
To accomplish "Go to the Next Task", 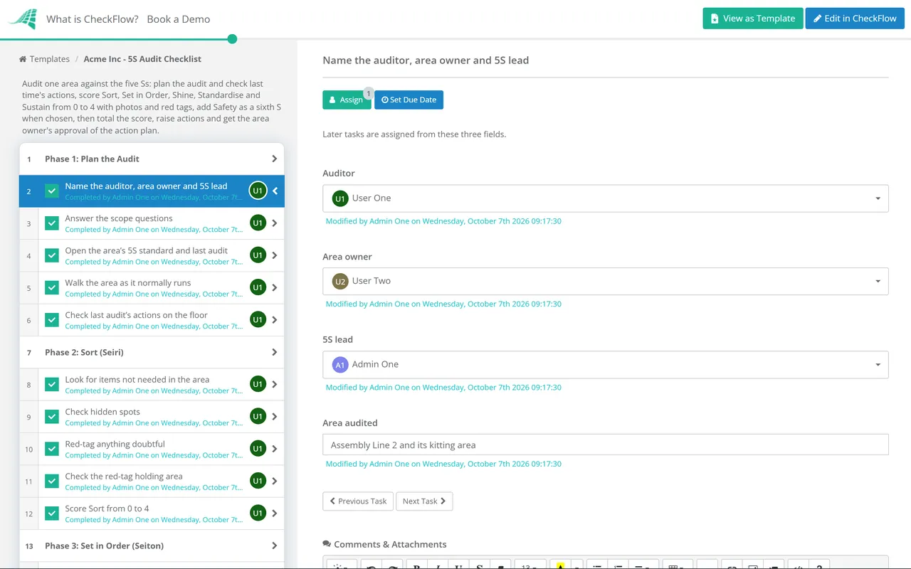I will click(424, 501).
